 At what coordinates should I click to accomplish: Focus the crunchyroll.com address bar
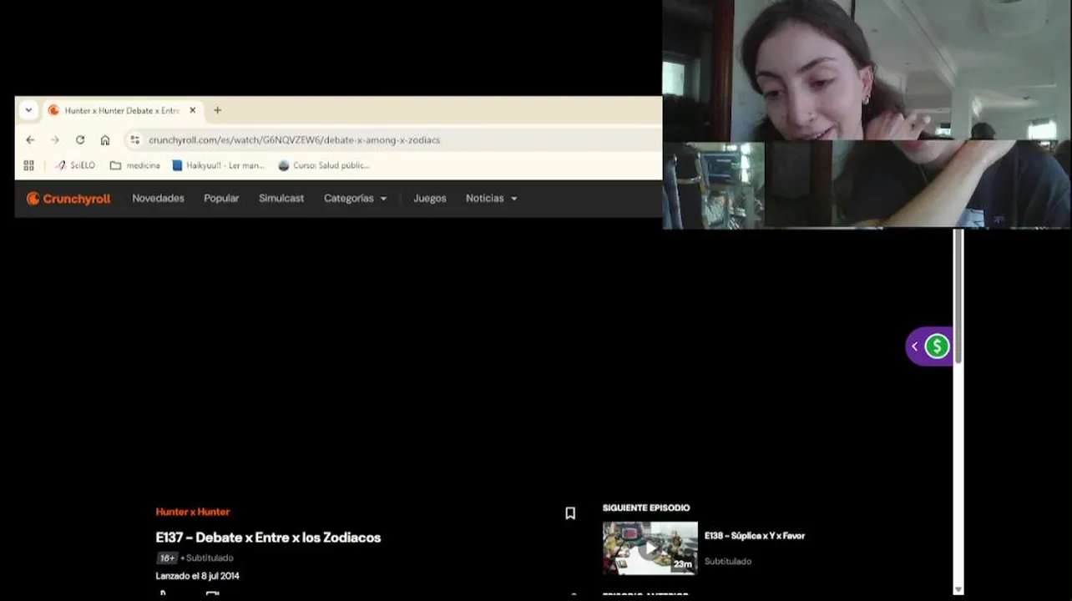tap(294, 140)
